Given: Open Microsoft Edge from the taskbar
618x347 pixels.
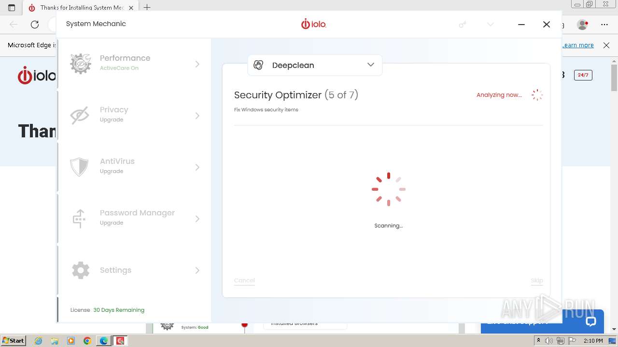Looking at the screenshot, I should click(x=104, y=341).
